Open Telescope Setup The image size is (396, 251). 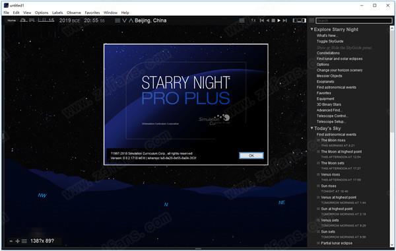(x=331, y=122)
